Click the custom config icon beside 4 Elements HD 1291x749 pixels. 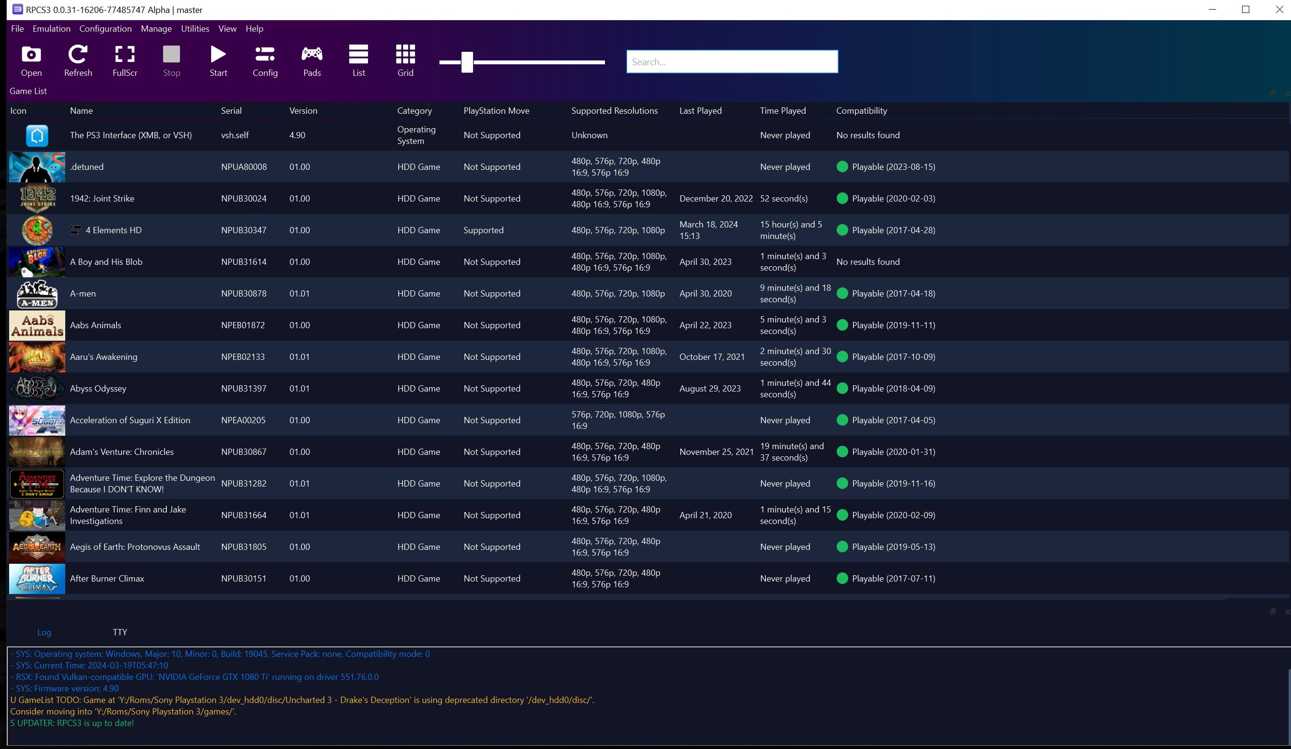[x=76, y=230]
